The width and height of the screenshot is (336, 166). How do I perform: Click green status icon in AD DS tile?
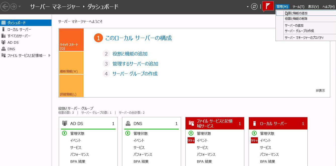[64, 133]
